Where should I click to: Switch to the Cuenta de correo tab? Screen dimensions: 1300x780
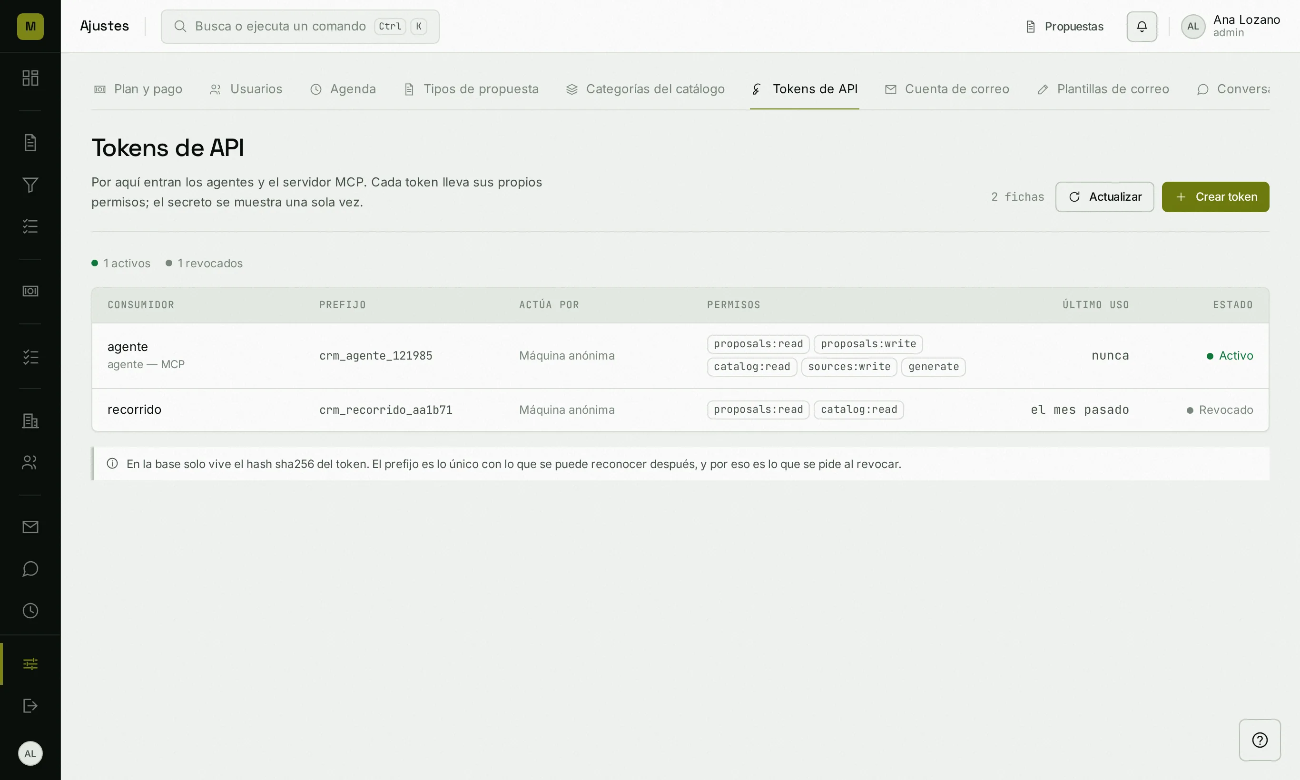(x=947, y=89)
